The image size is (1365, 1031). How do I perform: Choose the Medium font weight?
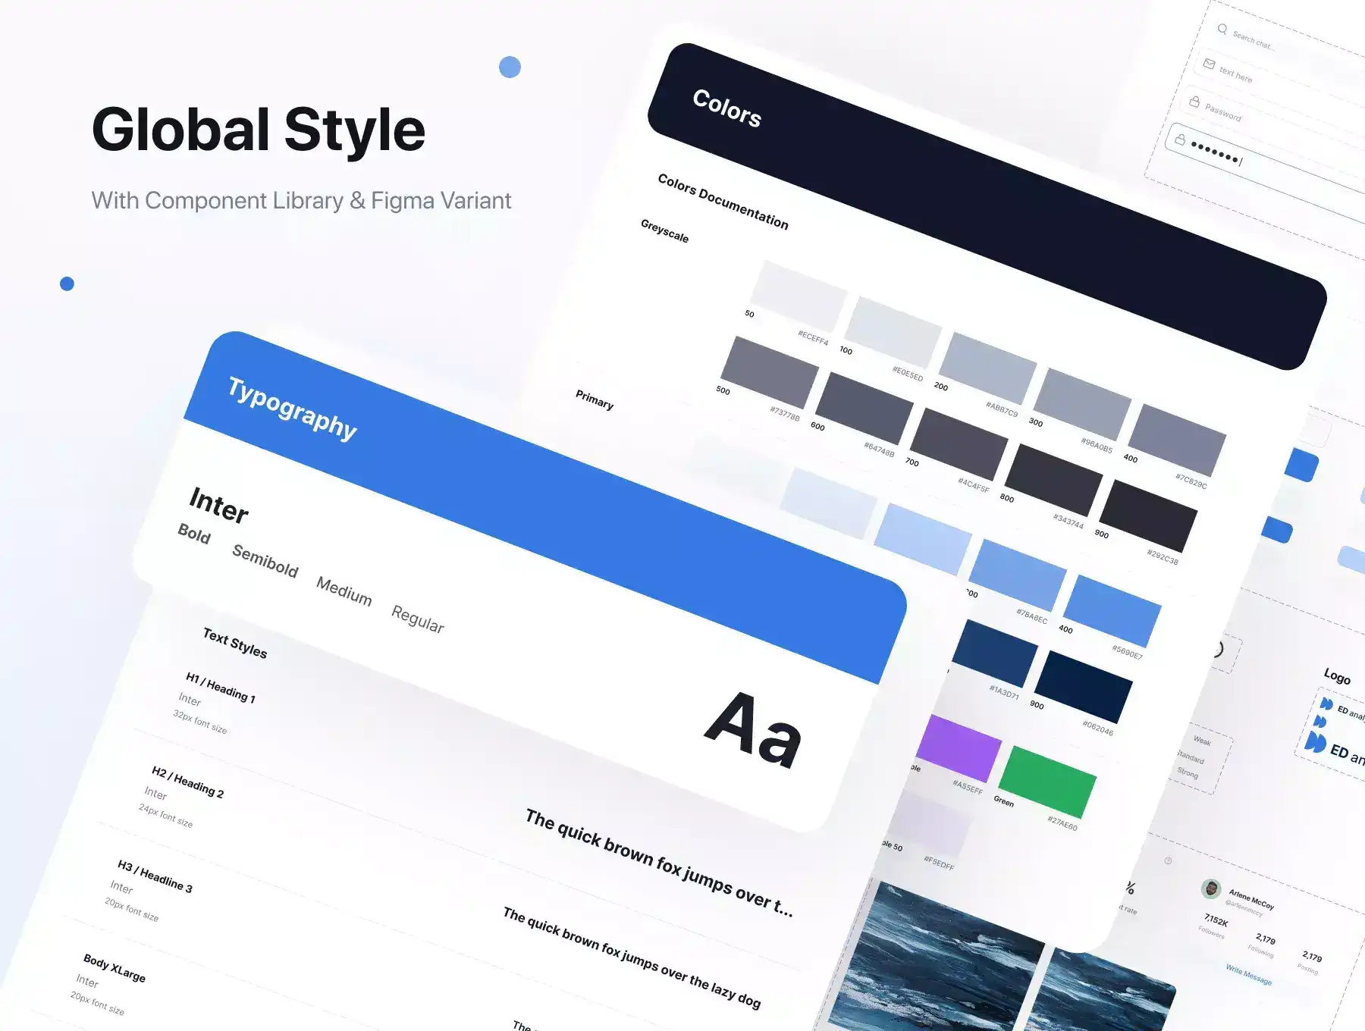(x=344, y=591)
